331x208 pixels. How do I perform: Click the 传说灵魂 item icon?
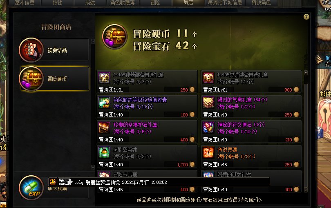pyautogui.click(x=208, y=152)
